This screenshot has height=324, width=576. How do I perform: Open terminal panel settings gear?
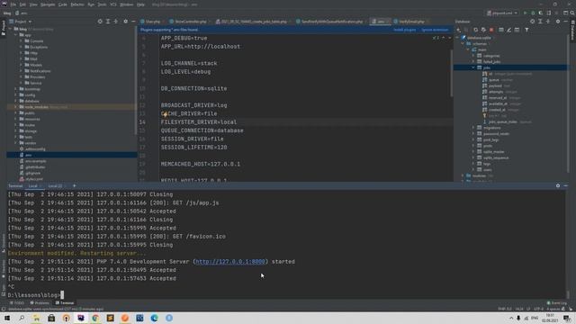click(558, 186)
